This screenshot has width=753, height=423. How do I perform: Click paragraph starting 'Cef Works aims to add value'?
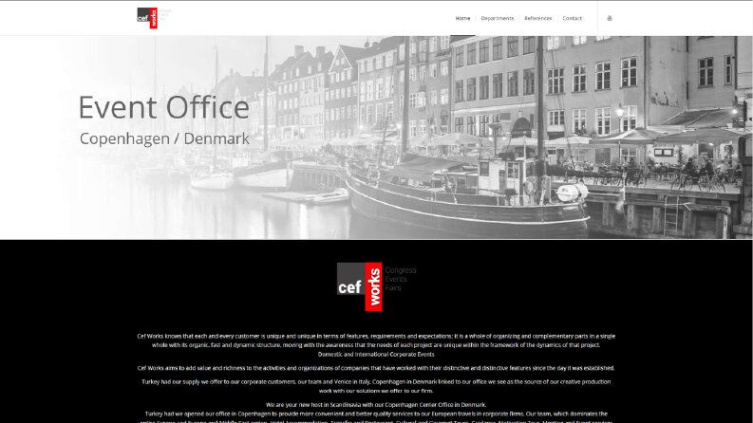click(x=376, y=368)
